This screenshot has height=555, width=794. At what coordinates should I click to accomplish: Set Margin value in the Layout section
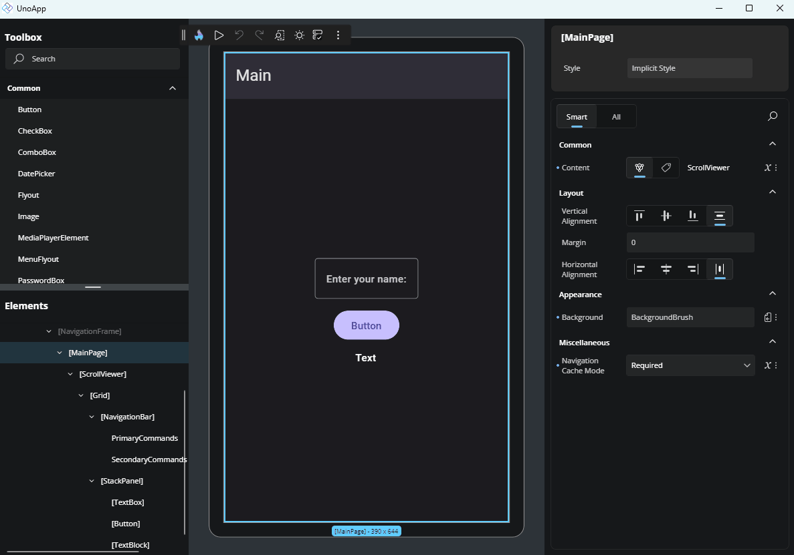690,242
